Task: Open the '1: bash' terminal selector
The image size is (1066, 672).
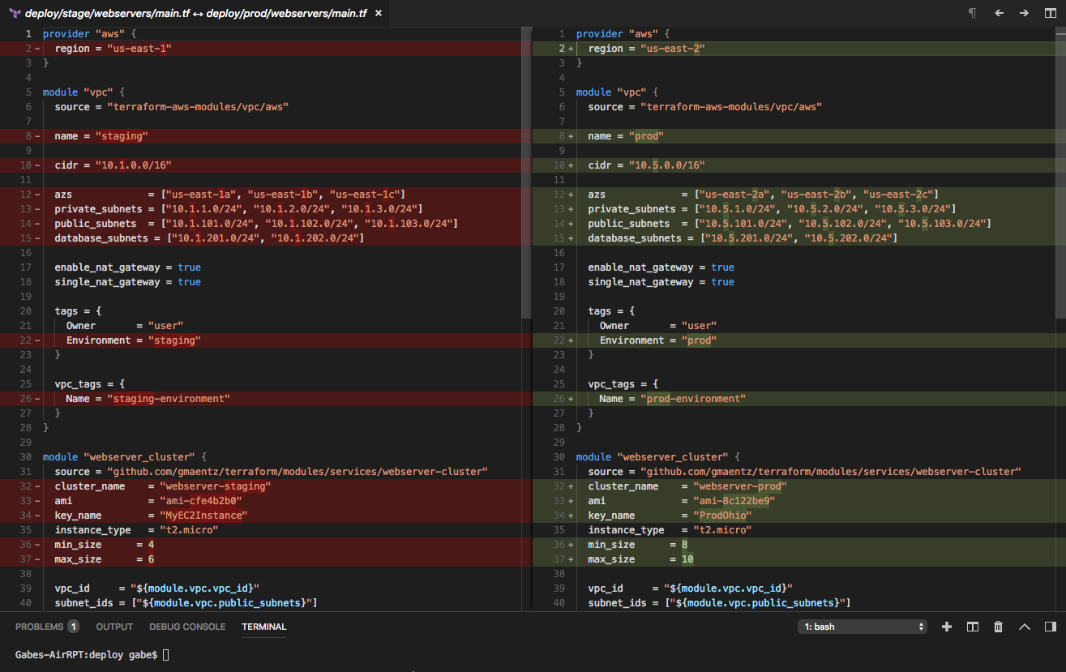Action: click(863, 627)
